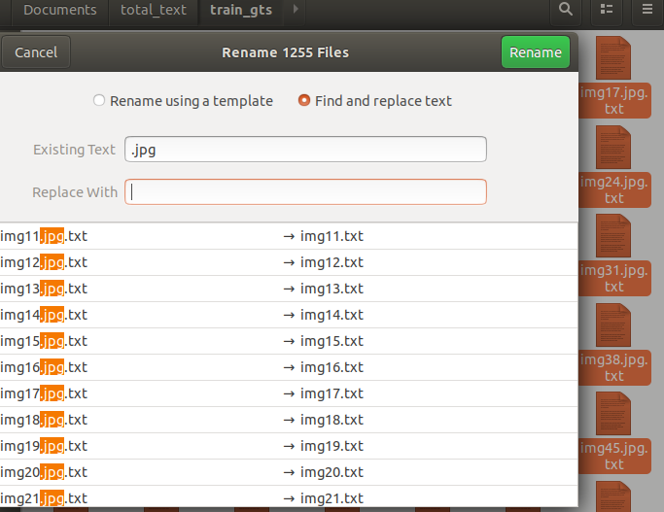This screenshot has width=664, height=512.
Task: Select the img31.jpg.txt file icon
Action: click(613, 236)
